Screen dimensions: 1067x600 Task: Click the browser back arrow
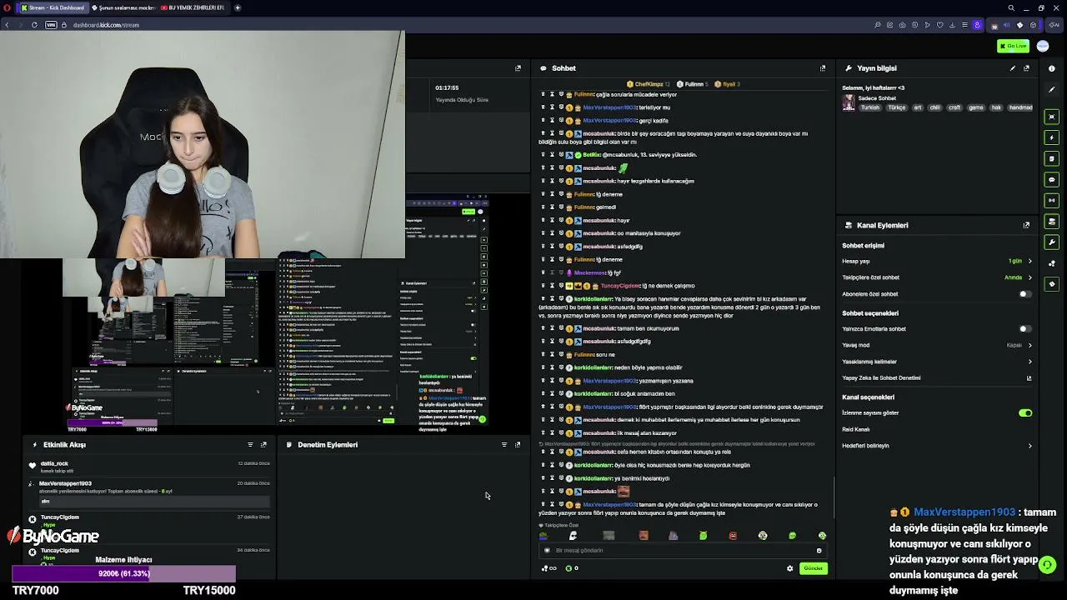coord(7,25)
